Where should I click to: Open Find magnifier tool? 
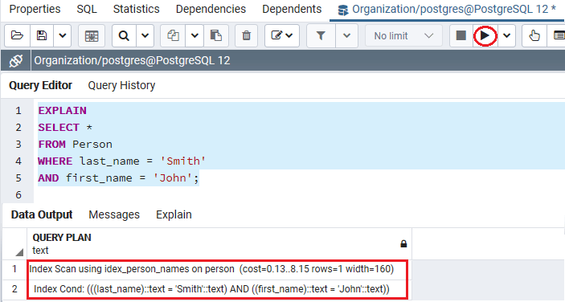point(124,35)
